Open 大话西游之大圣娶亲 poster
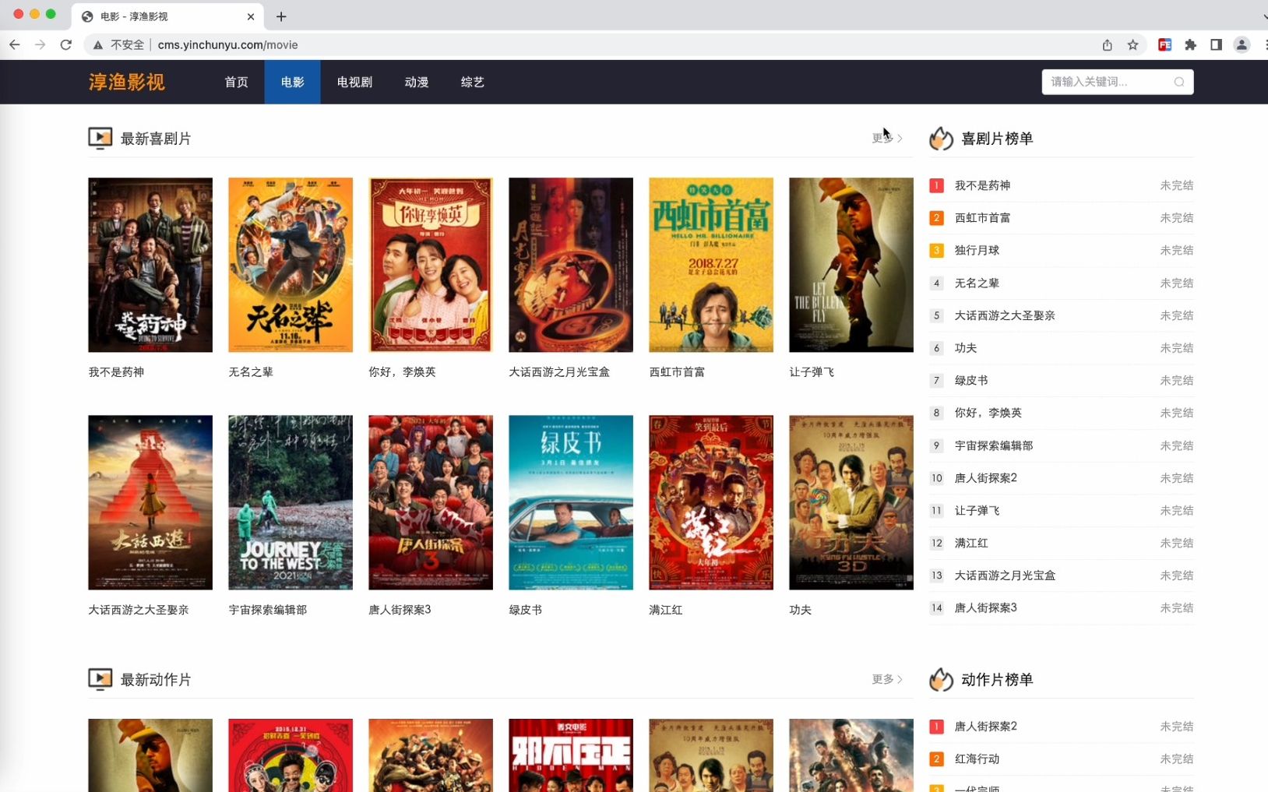The width and height of the screenshot is (1268, 792). coord(150,502)
